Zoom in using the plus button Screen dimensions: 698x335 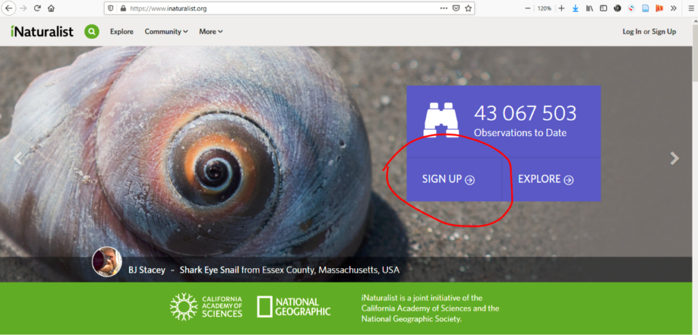[x=562, y=8]
